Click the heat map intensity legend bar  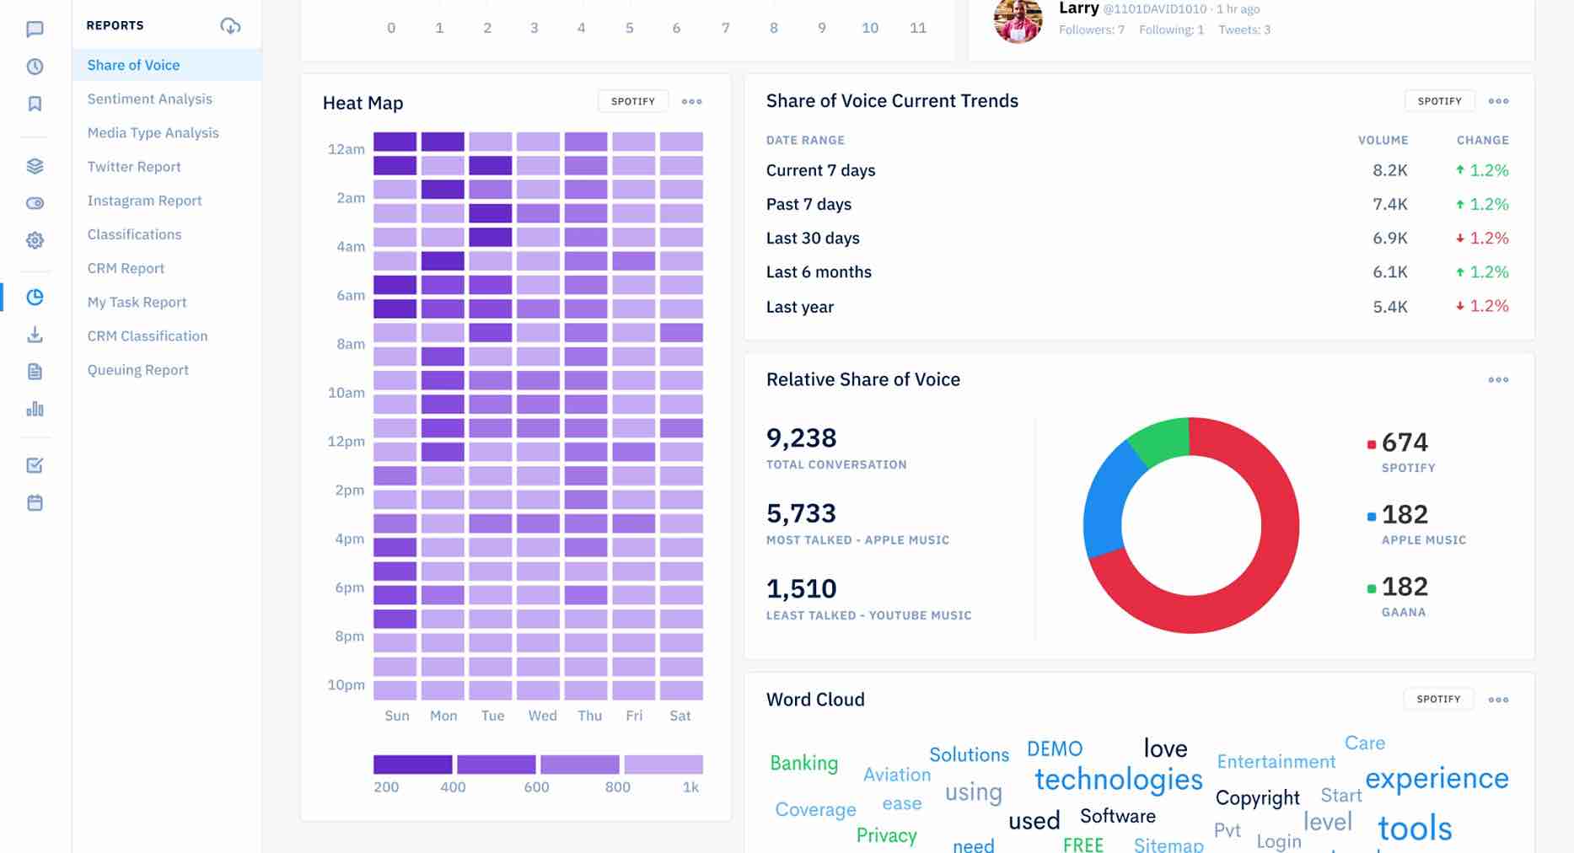click(538, 763)
